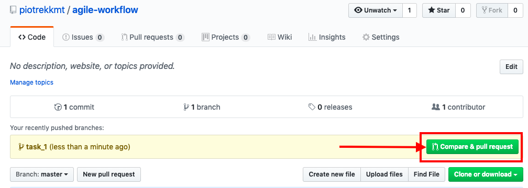Open the piotrekkmt user profile link
The width and height of the screenshot is (528, 188).
pos(42,10)
